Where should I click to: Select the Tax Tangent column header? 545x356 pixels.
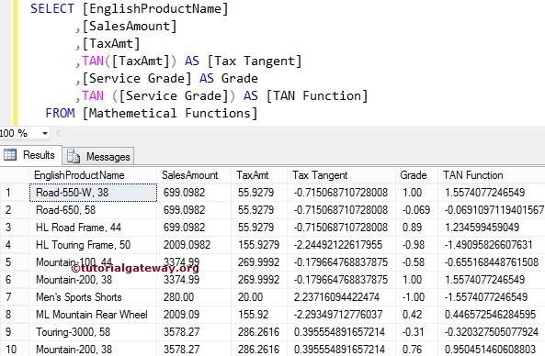[341, 175]
